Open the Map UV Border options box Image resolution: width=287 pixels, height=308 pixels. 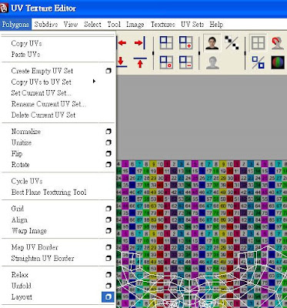click(108, 247)
